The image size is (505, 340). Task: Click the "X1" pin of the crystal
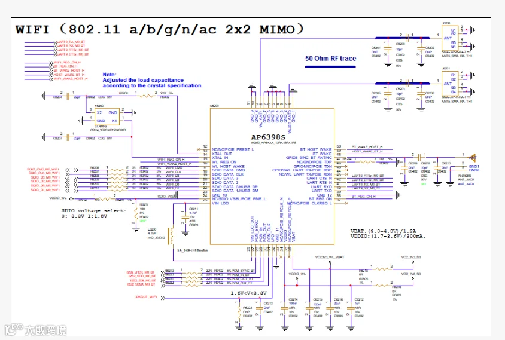[x=114, y=121]
